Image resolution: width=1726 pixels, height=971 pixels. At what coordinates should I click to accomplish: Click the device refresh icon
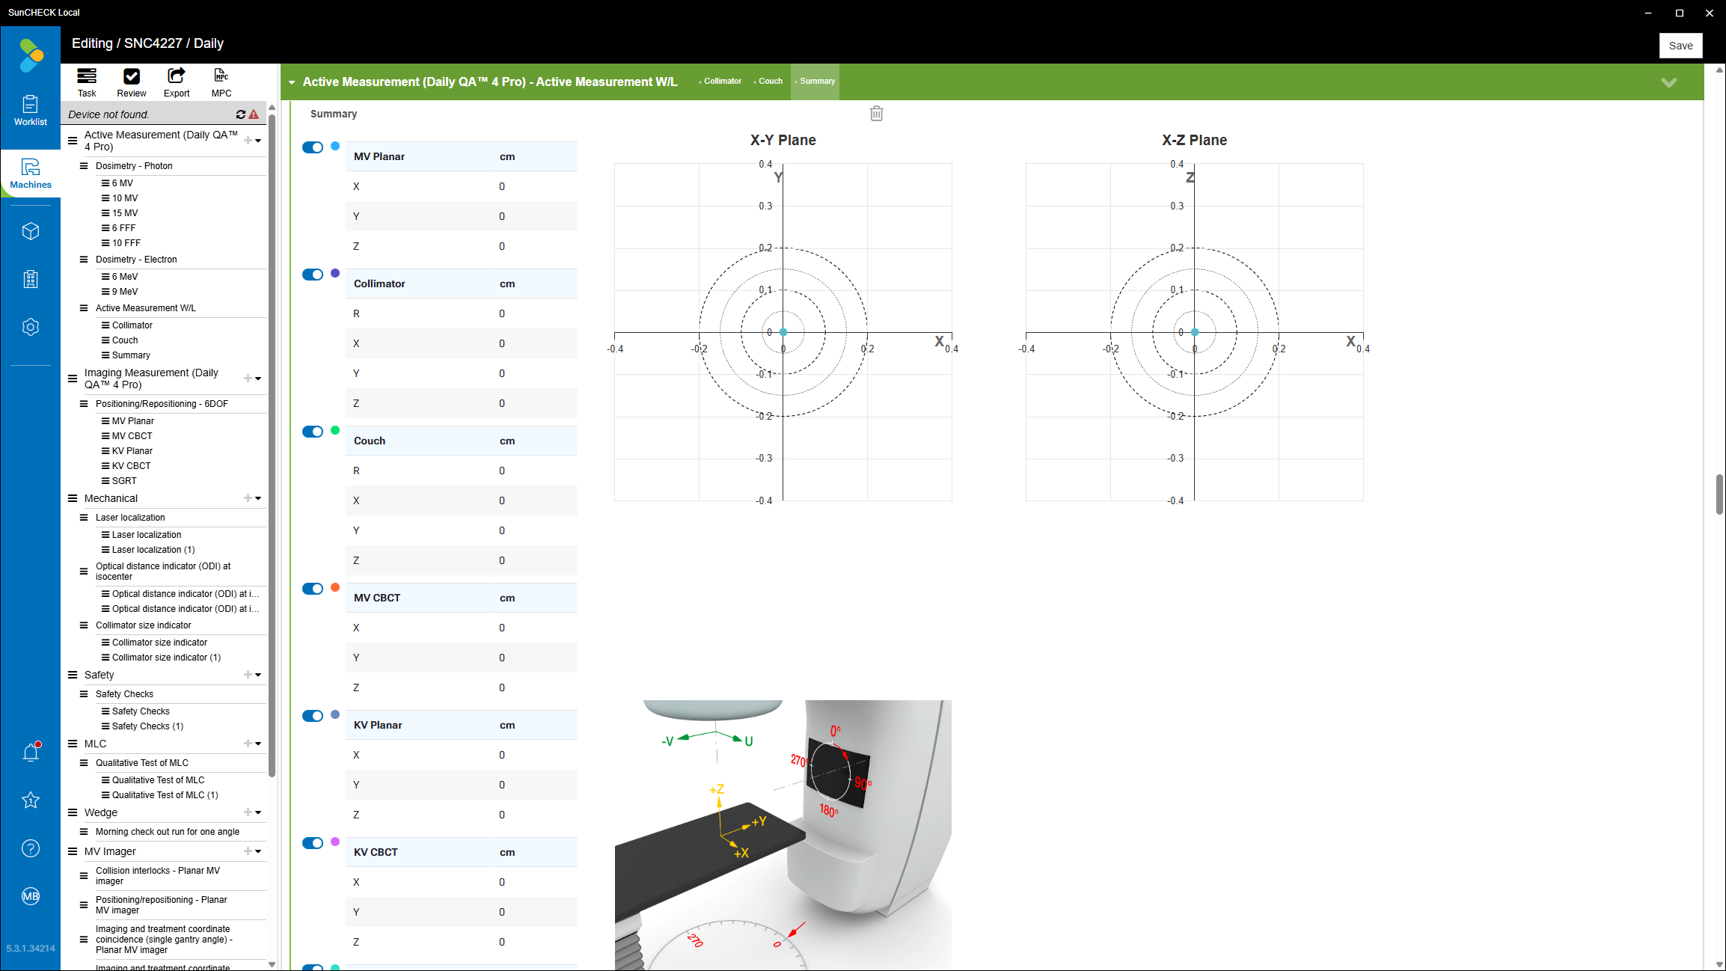pos(240,114)
